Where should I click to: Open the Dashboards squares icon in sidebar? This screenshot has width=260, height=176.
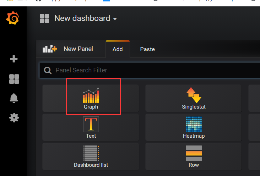pos(14,79)
